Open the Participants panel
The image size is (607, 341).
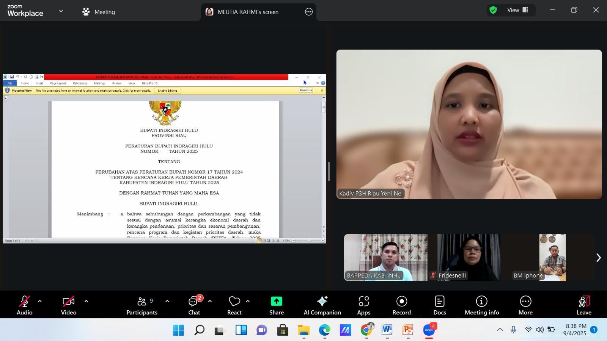(x=142, y=305)
